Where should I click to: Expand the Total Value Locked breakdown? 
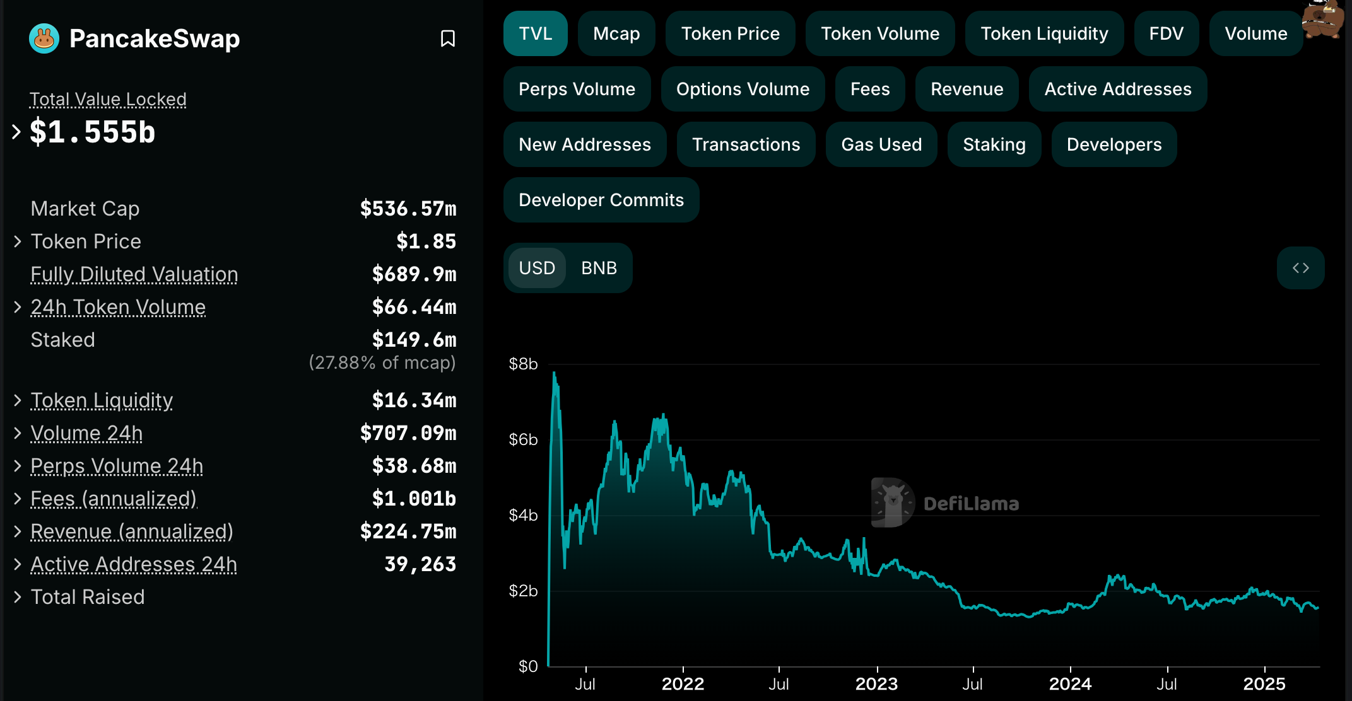(16, 132)
